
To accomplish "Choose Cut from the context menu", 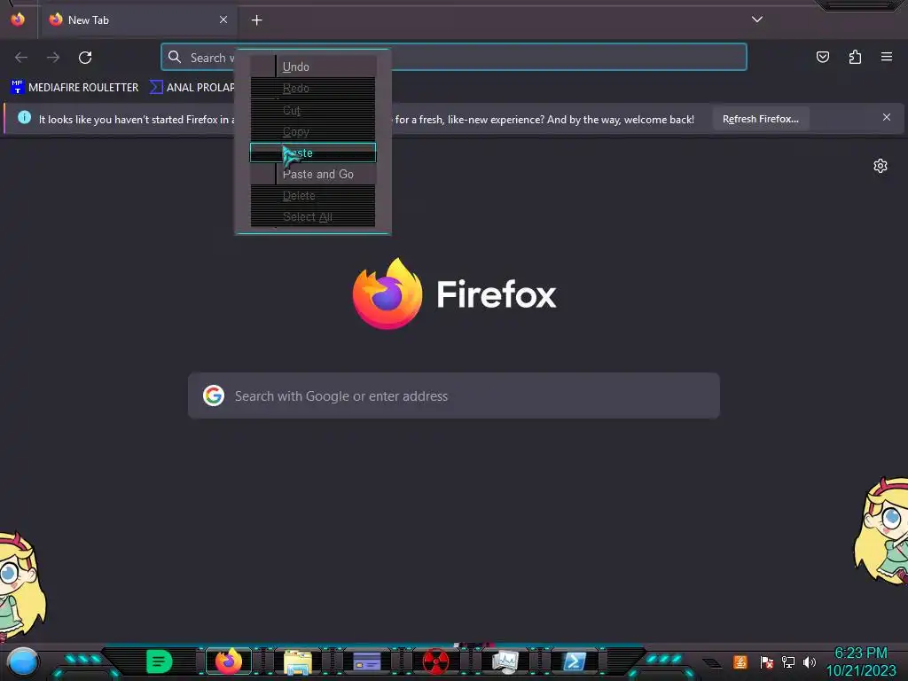I will [x=313, y=110].
